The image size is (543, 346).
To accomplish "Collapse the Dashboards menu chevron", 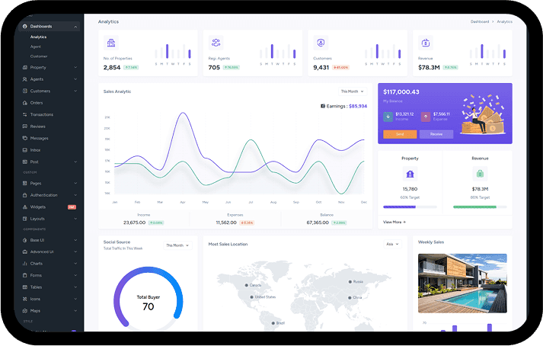I will tap(75, 27).
